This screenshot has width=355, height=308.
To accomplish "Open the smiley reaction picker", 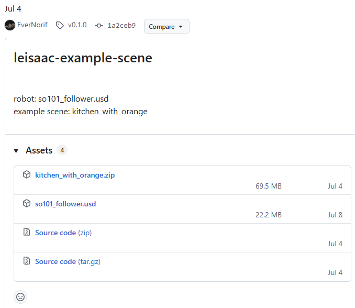I will 20,297.
